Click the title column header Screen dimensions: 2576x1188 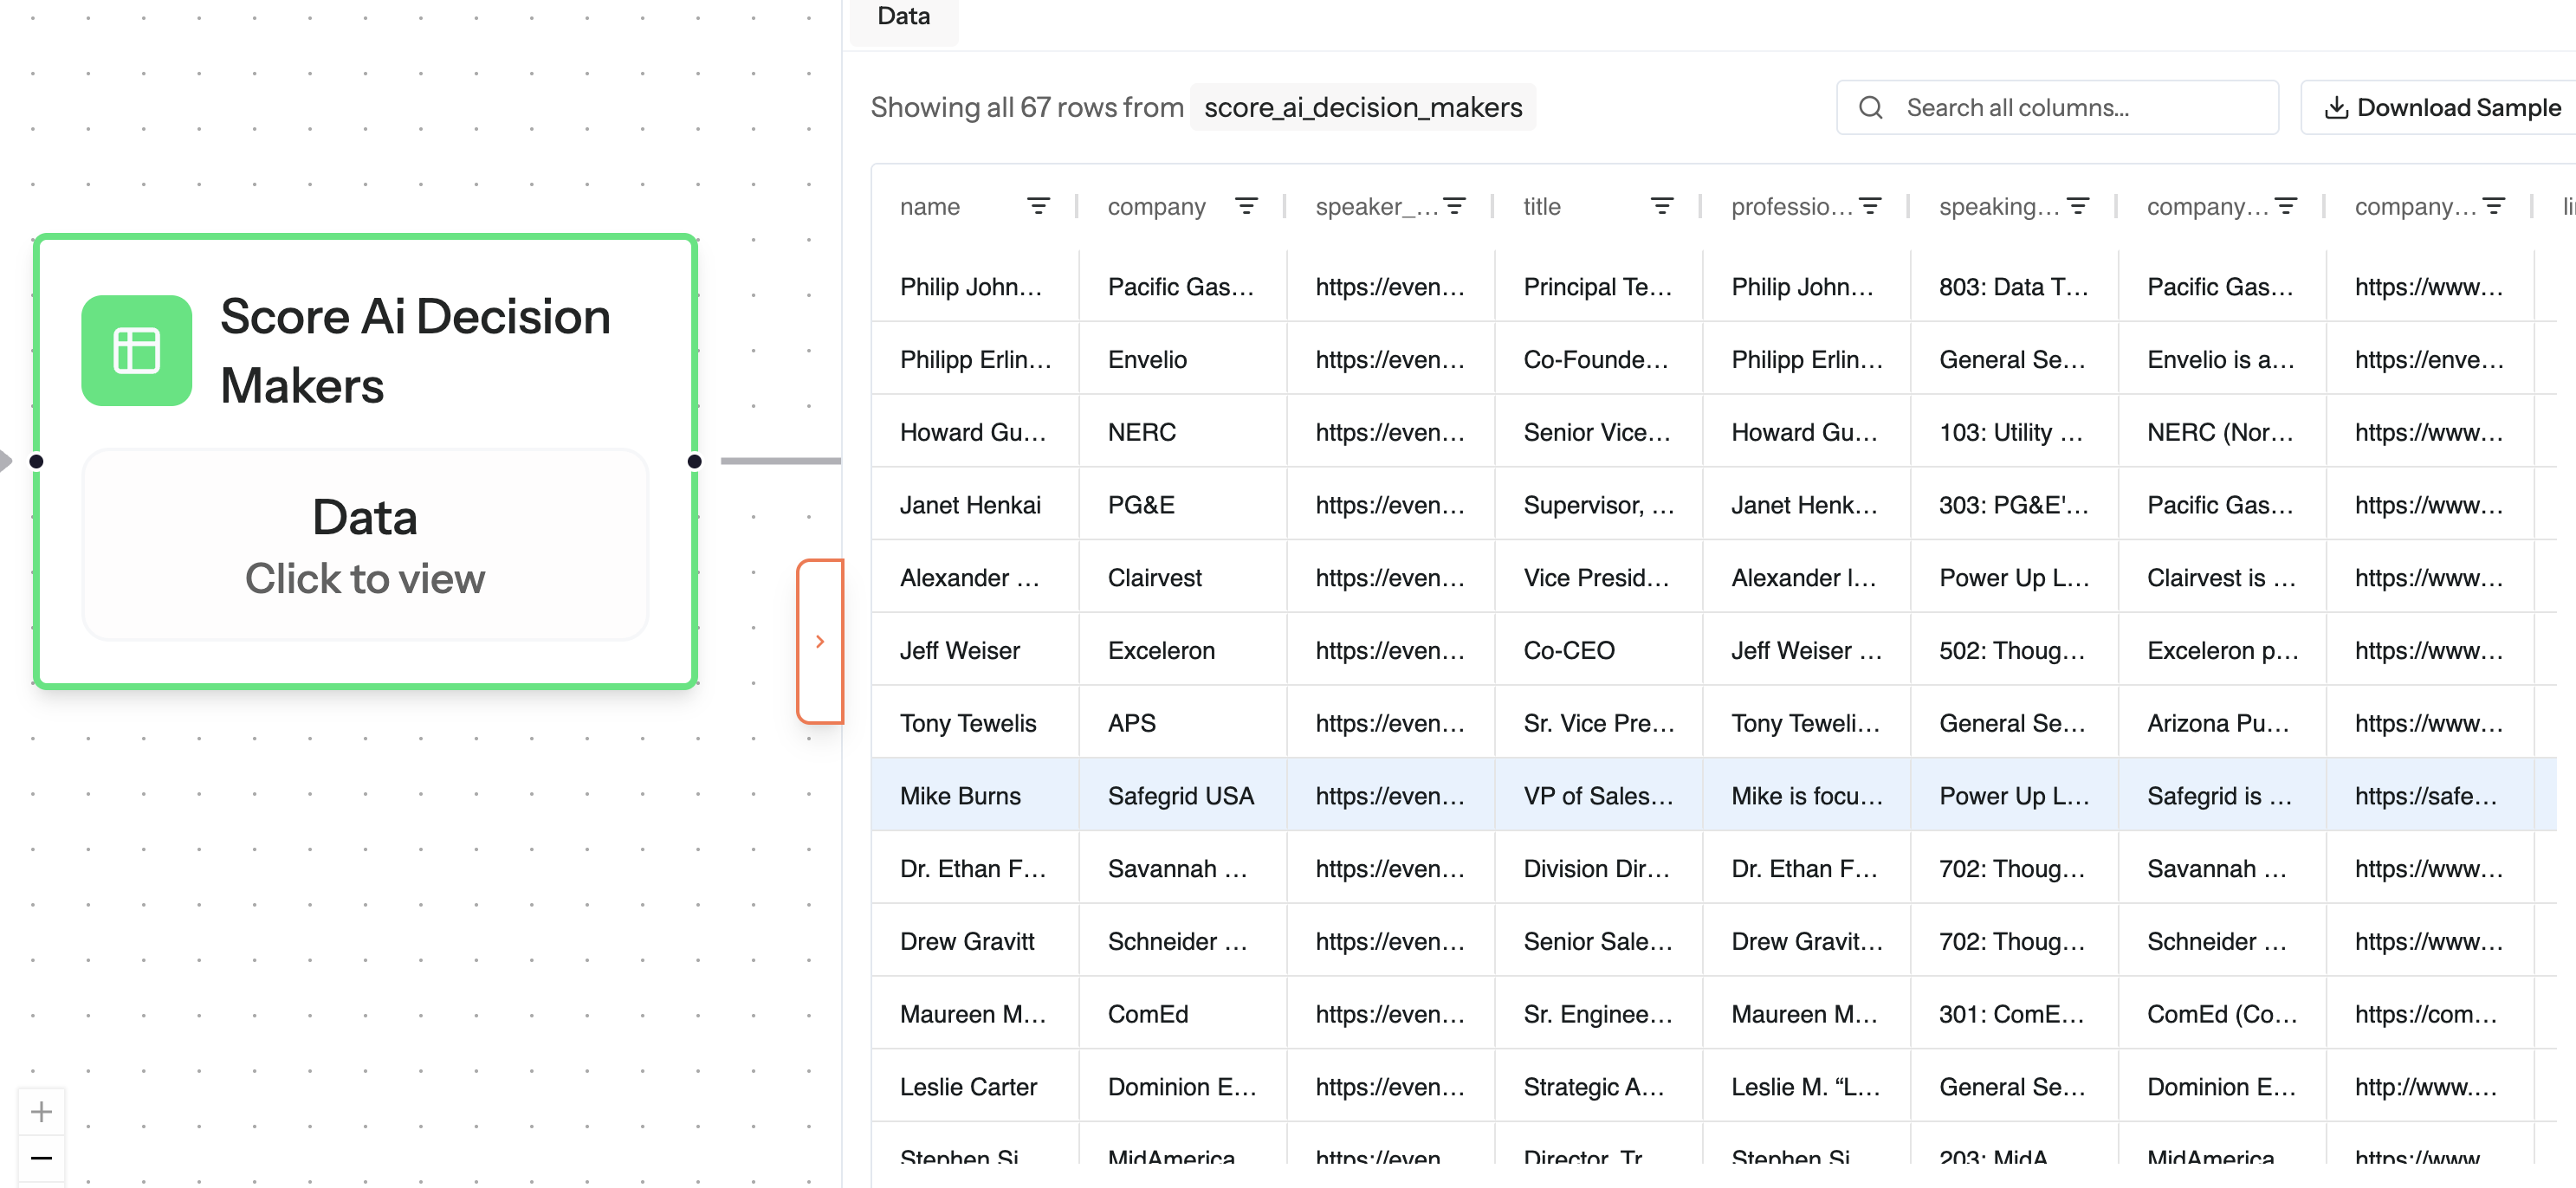tap(1542, 206)
